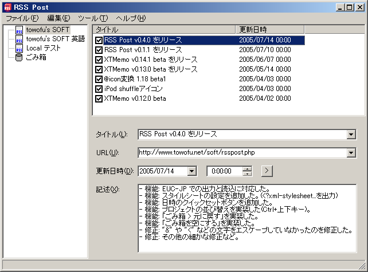Open the 更新日時 date picker dropdown
The image size is (368, 272).
(192, 171)
